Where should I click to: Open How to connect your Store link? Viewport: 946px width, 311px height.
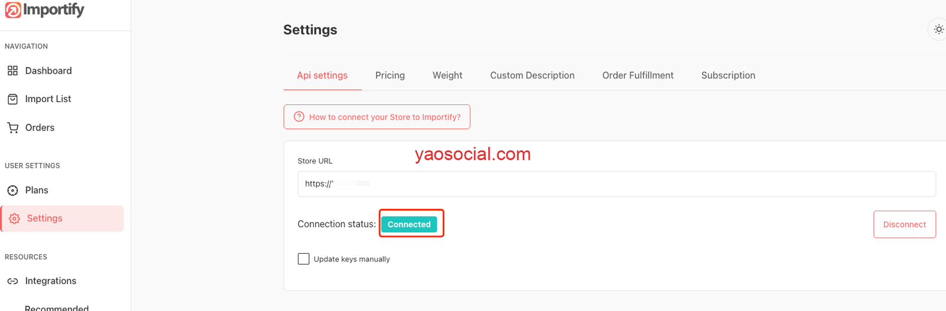(x=384, y=117)
